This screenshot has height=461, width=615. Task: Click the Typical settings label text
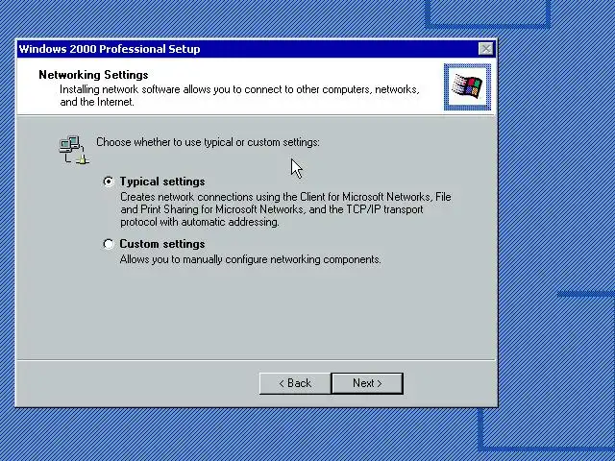point(162,182)
